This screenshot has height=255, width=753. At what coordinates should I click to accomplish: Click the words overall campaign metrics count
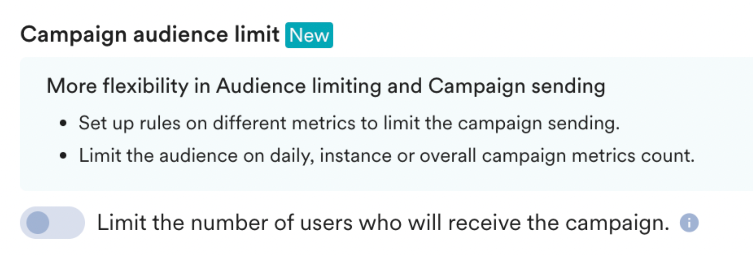(x=557, y=156)
